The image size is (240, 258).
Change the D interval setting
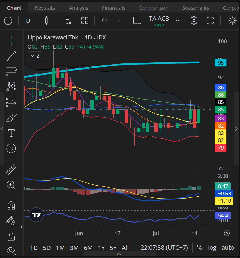click(x=28, y=21)
